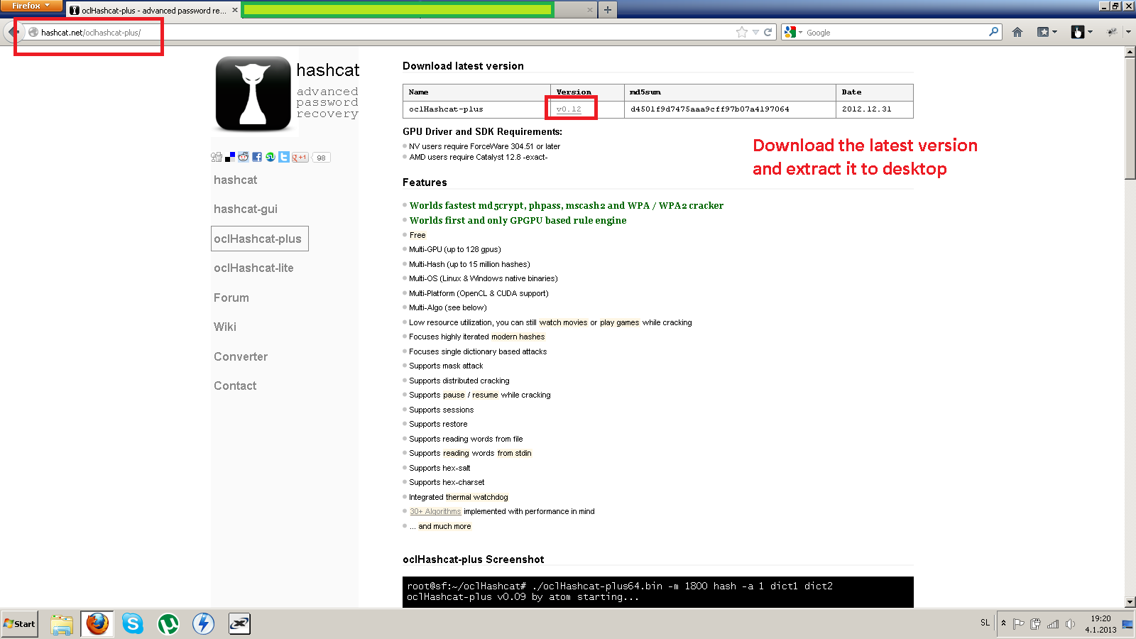Open Windows Explorer from the taskbar
Screen dimensions: 1136x639
coord(62,624)
